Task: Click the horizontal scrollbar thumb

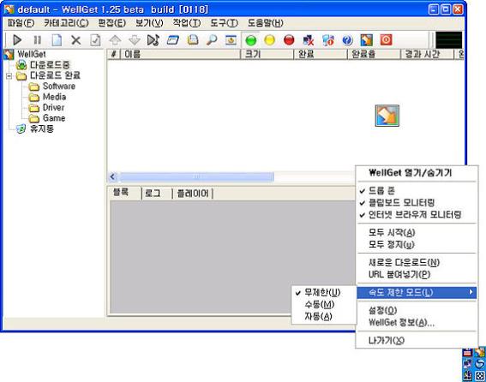Action: tap(196, 176)
